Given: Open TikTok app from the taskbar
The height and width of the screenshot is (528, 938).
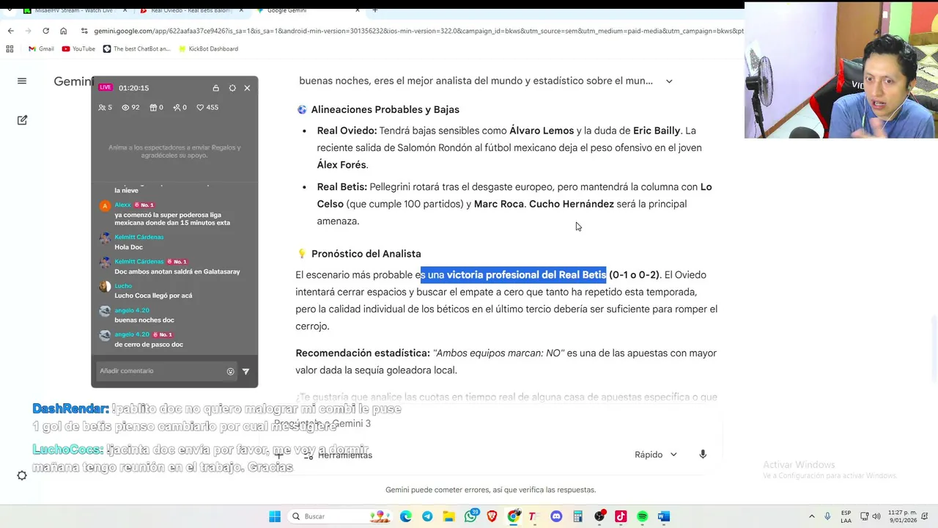Looking at the screenshot, I should pyautogui.click(x=621, y=516).
